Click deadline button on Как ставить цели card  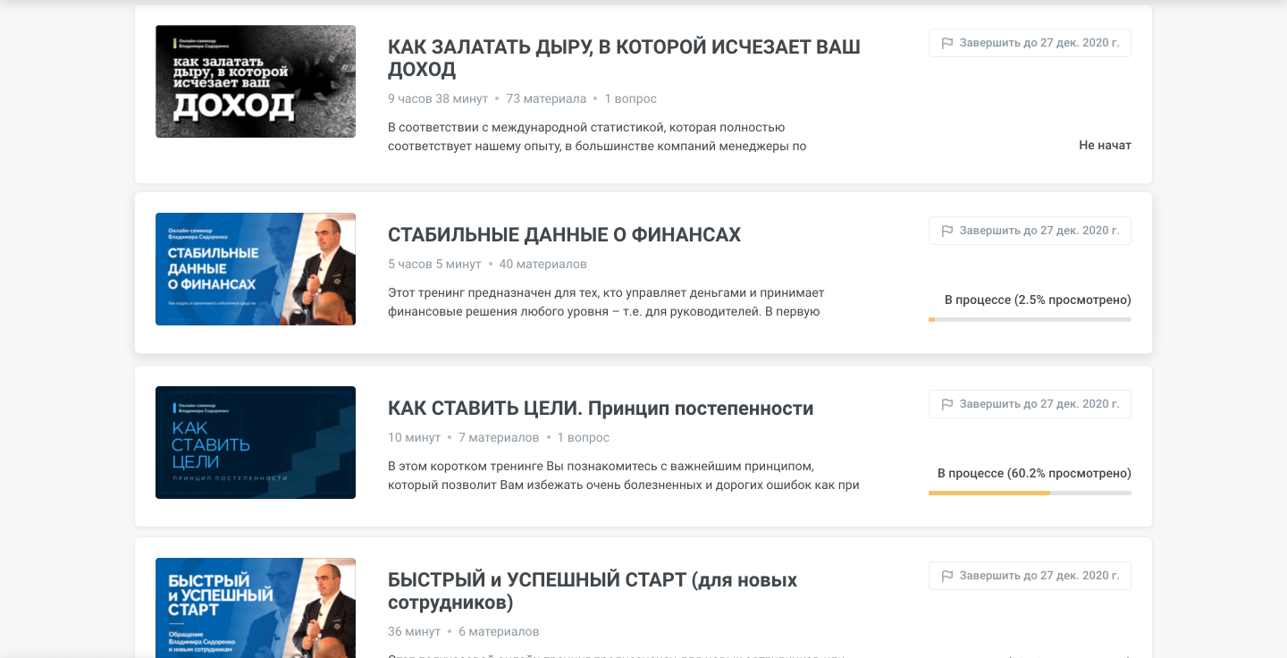[1030, 404]
